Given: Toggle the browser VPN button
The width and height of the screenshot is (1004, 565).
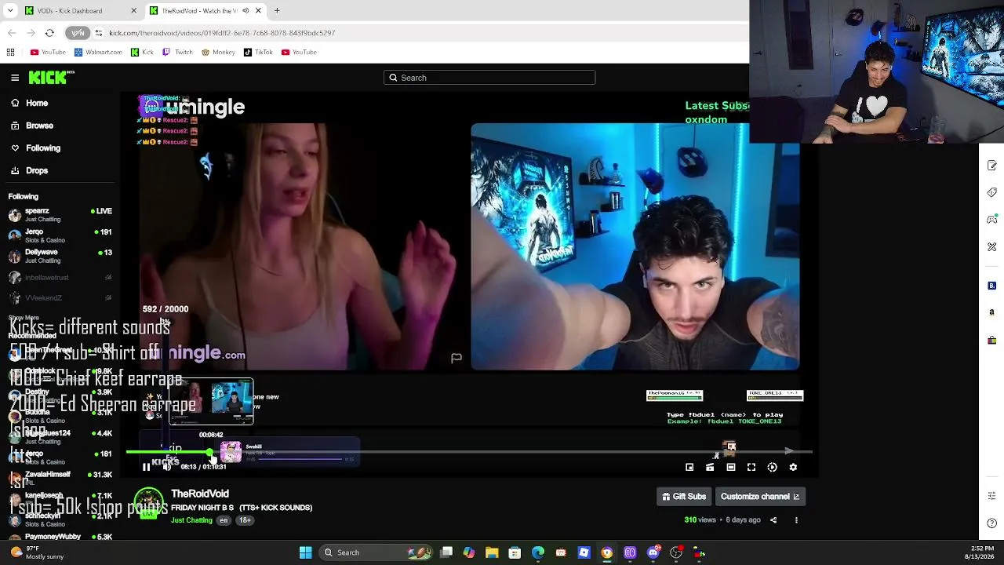Looking at the screenshot, I should click(78, 33).
